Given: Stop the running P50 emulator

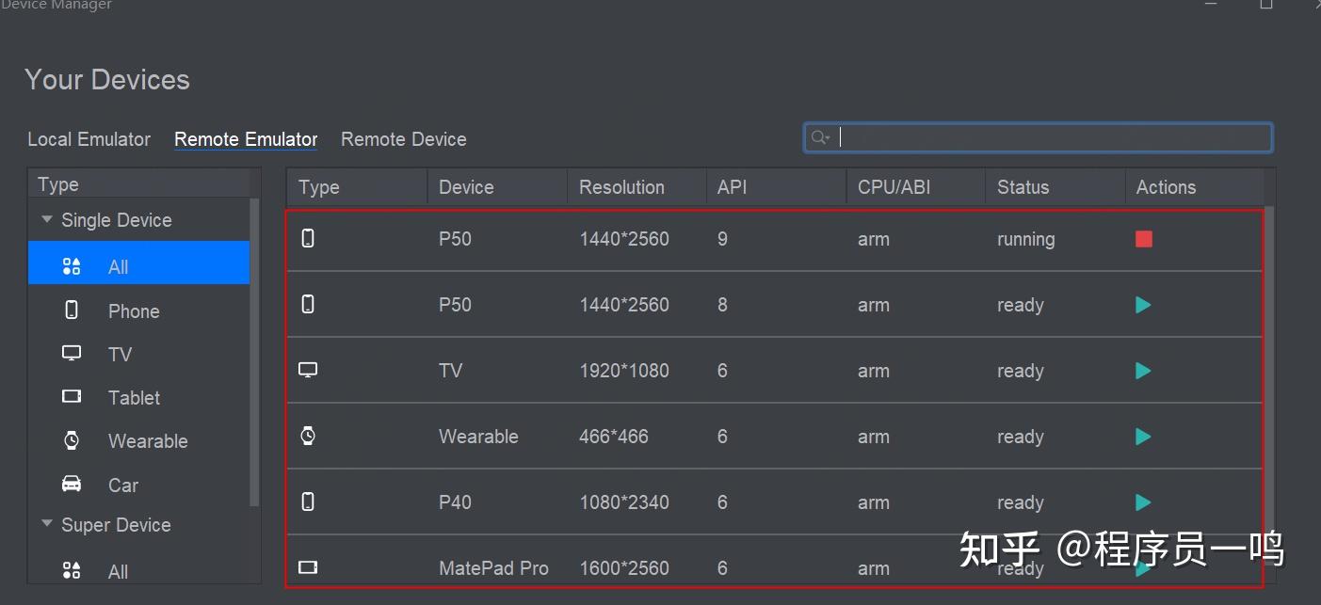Looking at the screenshot, I should point(1143,239).
